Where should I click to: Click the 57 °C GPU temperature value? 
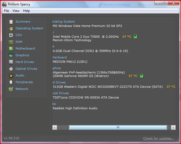coord(133,76)
